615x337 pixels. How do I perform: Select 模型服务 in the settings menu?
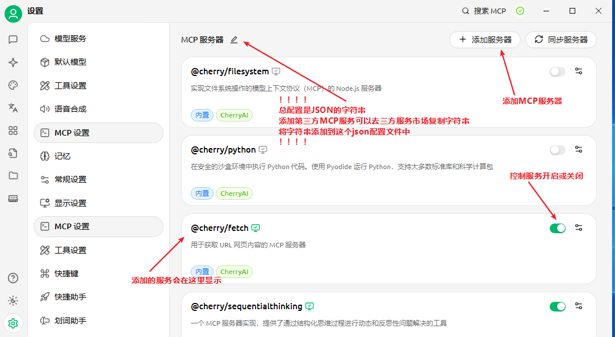tap(70, 39)
